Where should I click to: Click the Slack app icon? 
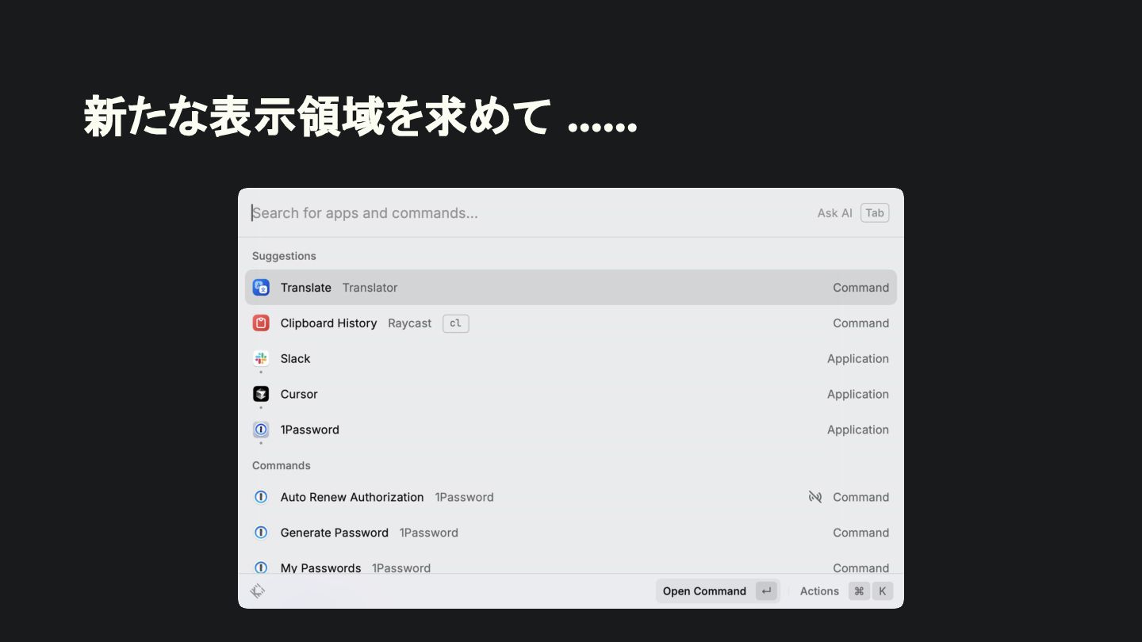point(261,358)
